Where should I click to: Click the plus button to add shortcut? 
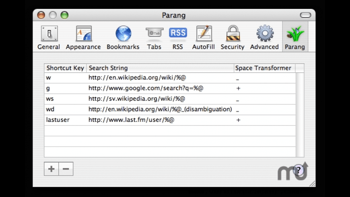point(51,169)
